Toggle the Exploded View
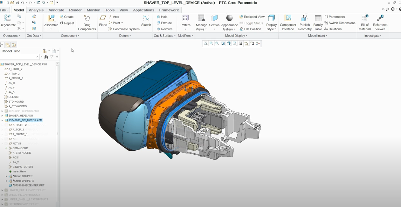401x207 pixels. tap(252, 17)
